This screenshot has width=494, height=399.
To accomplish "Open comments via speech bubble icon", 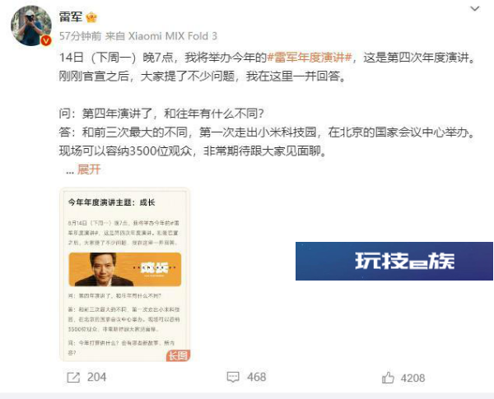I will (233, 377).
